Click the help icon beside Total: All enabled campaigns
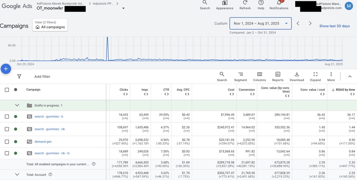Image resolution: width=357 pixels, height=180 pixels. click(x=94, y=164)
